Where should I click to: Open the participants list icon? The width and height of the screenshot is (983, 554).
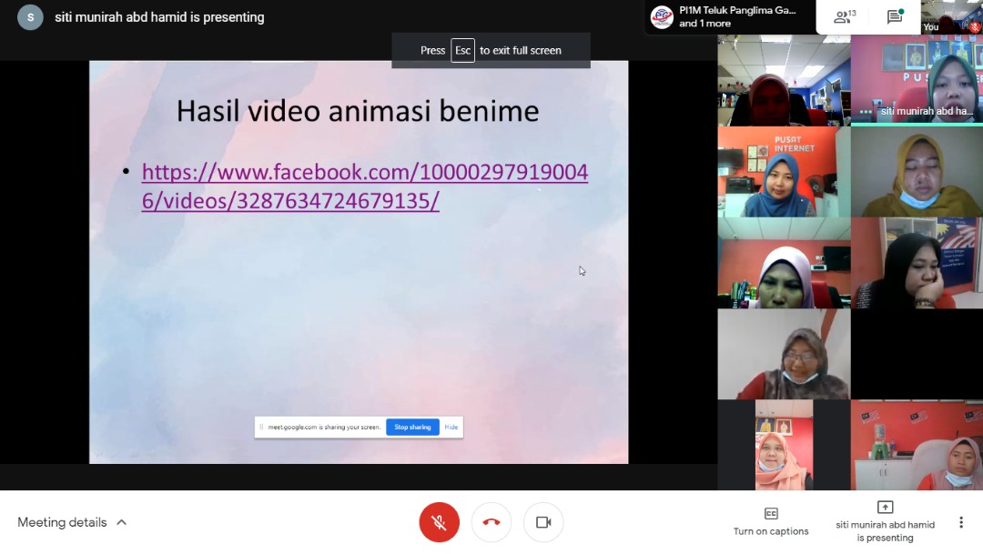(x=845, y=16)
